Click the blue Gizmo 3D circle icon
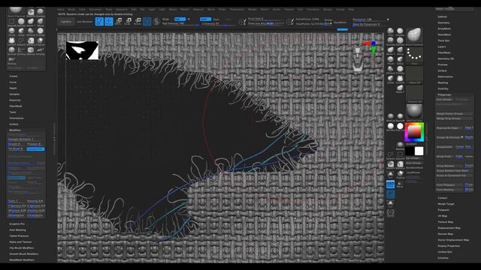Image resolution: width=481 pixels, height=270 pixels. [147, 22]
